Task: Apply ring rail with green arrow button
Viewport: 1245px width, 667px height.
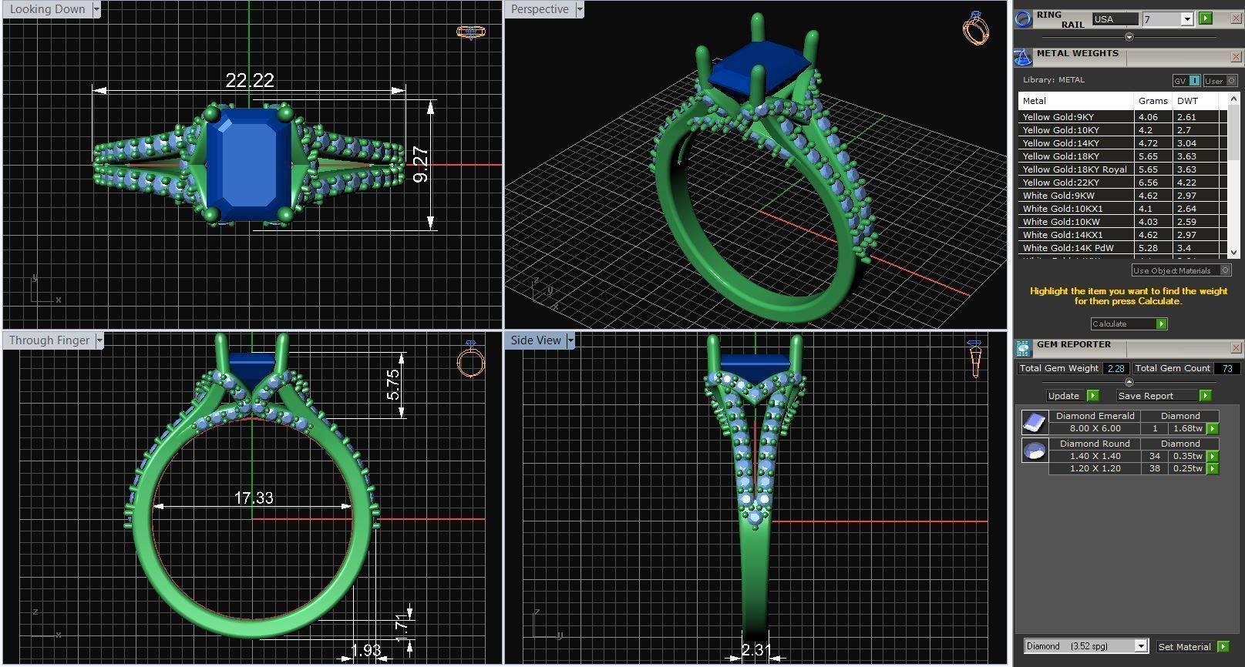Action: (x=1206, y=18)
